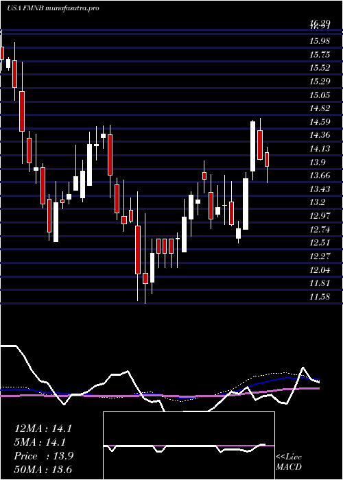Click the Price : 13.9 readout
343x480 pixels.
pyautogui.click(x=44, y=456)
